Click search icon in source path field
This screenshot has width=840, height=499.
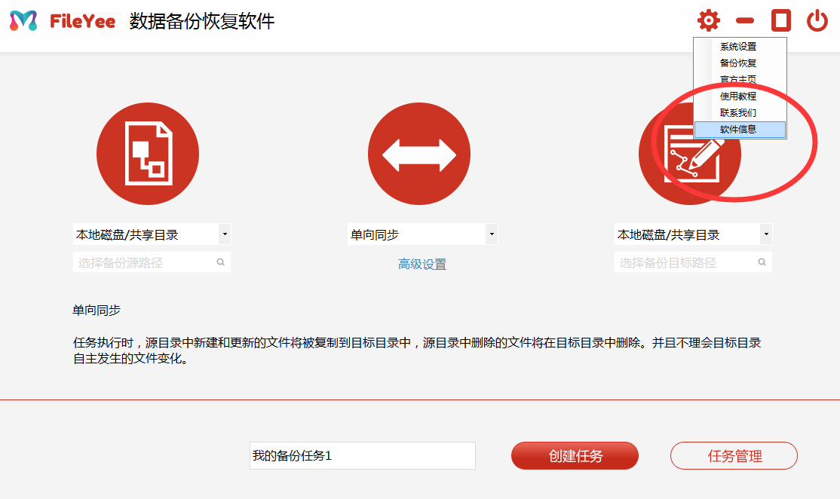click(221, 263)
